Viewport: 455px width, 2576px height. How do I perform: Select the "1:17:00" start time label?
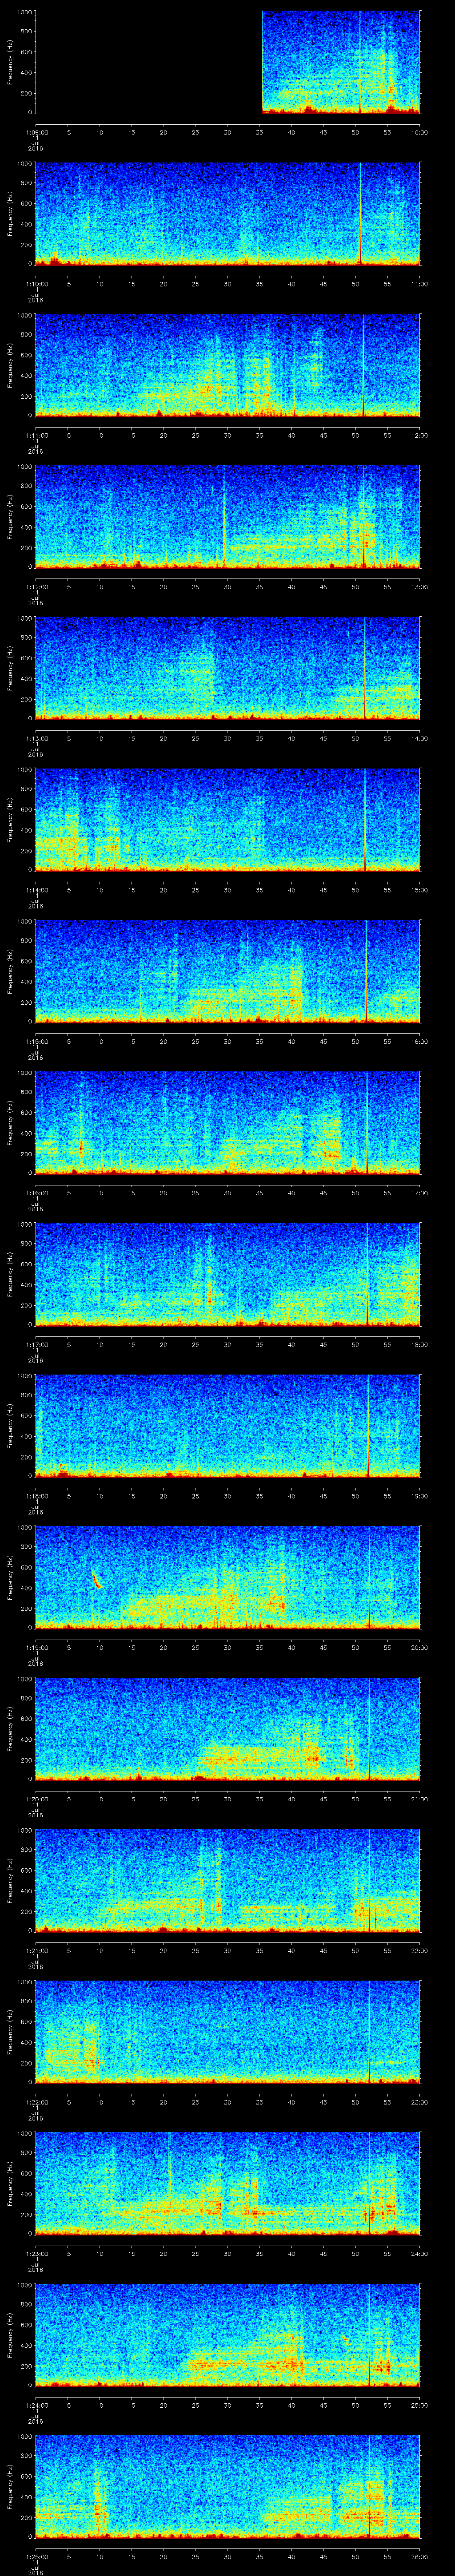click(x=36, y=1344)
